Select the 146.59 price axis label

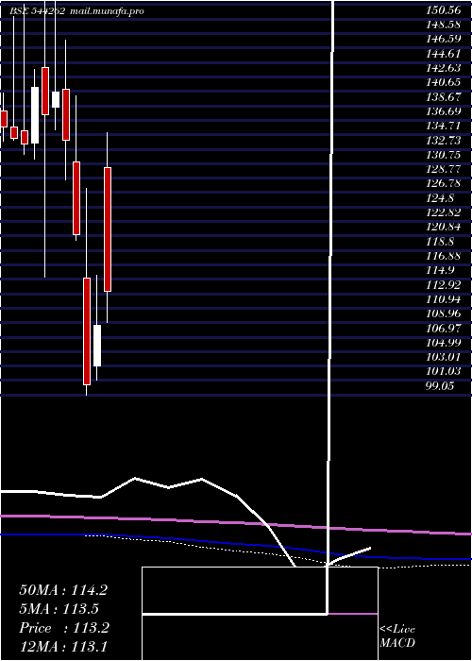pyautogui.click(x=444, y=40)
